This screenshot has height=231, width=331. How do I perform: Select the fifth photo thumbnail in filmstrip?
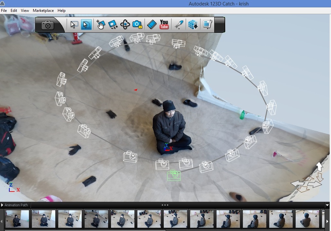123,219
